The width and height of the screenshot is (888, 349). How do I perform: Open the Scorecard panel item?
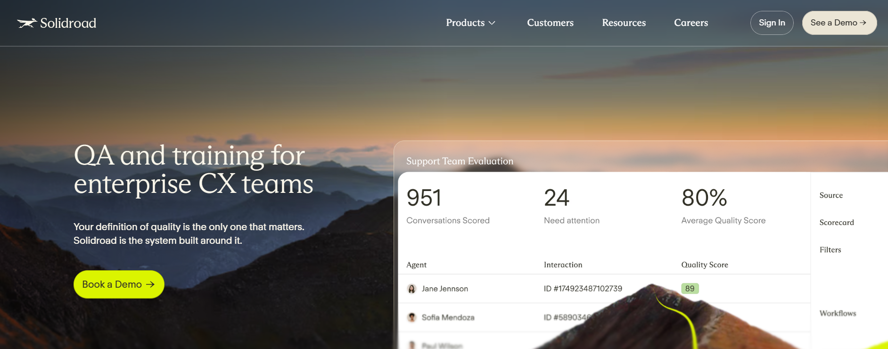[837, 223]
